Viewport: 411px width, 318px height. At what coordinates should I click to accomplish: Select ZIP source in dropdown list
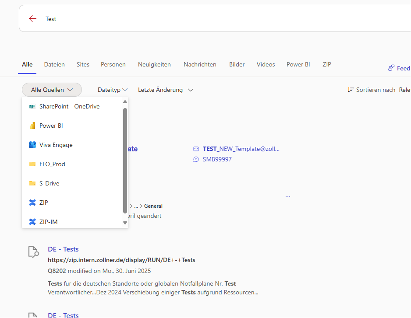pyautogui.click(x=73, y=203)
